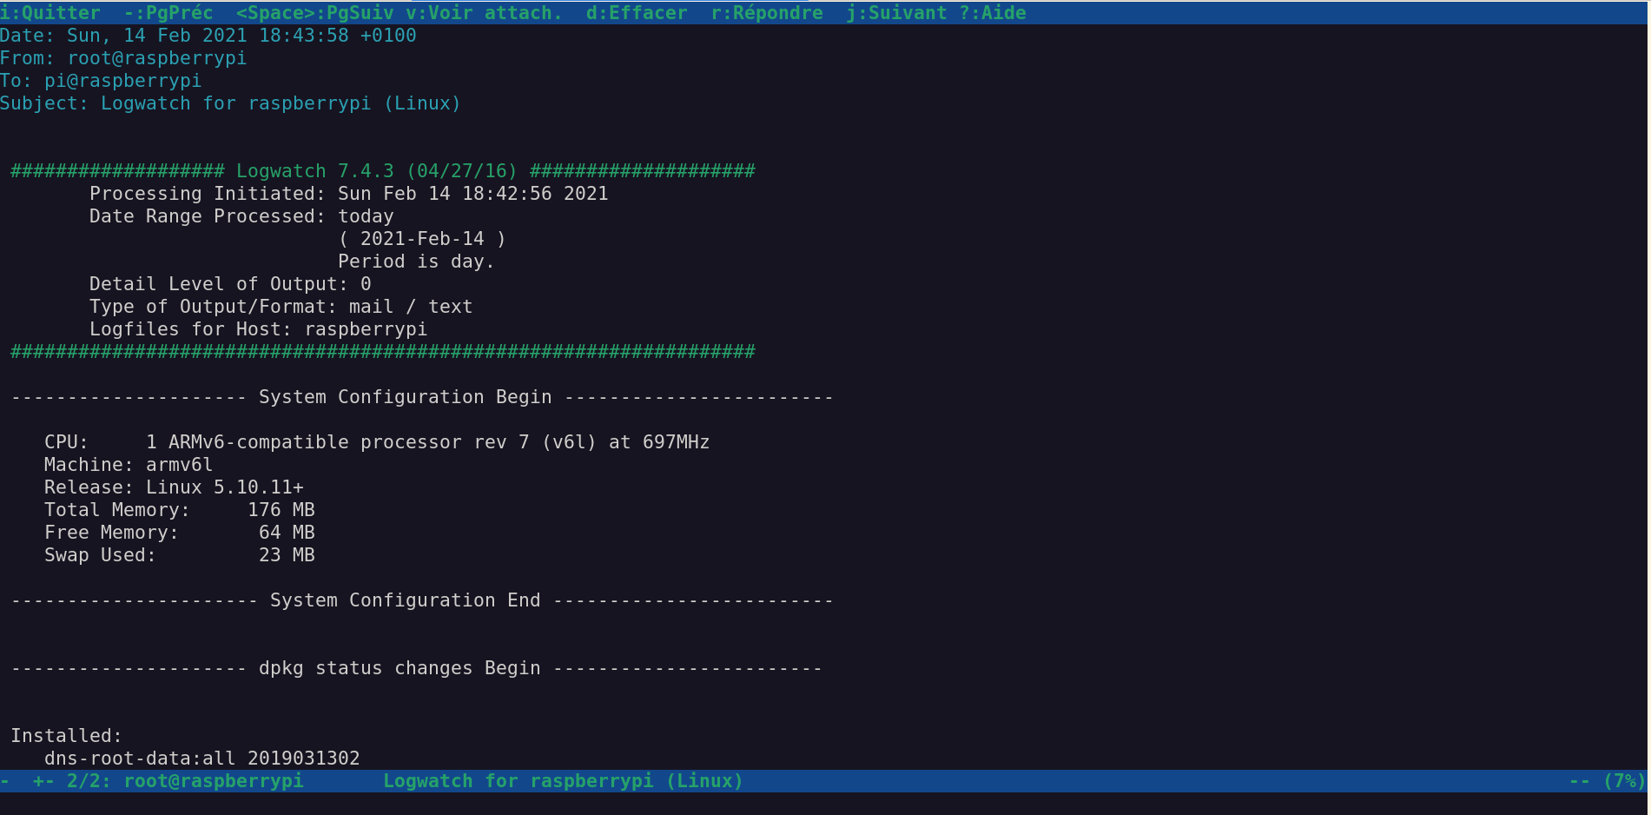Screen dimensions: 1651x815
Task: Select j:Suivant next message hint
Action: [x=896, y=13]
